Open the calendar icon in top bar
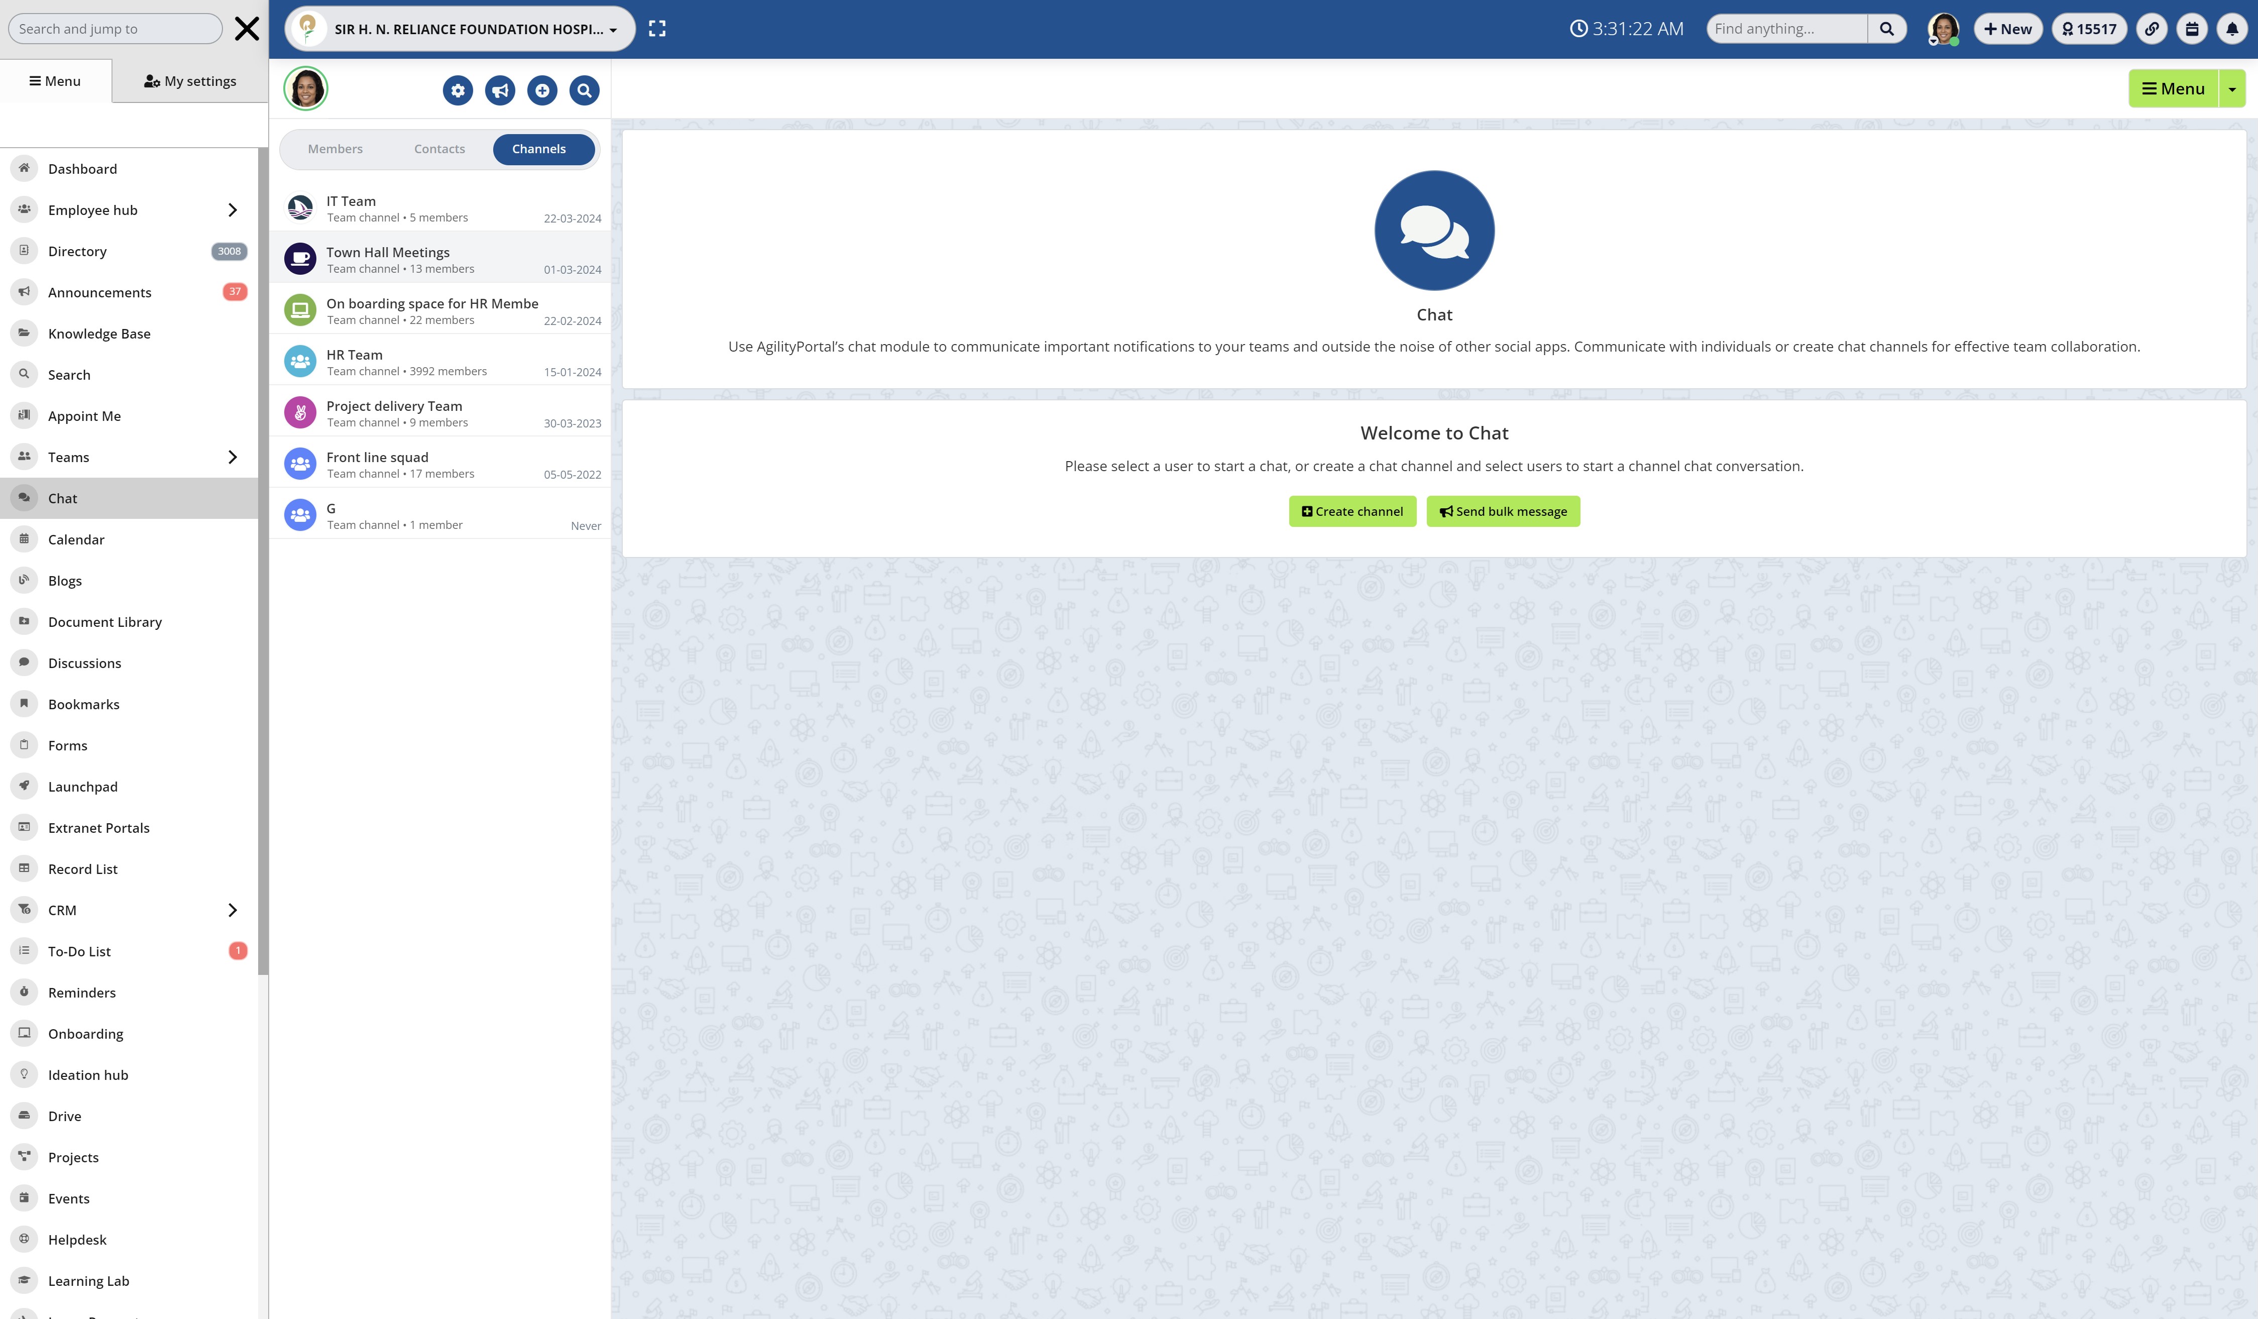Image resolution: width=2258 pixels, height=1319 pixels. [x=2192, y=29]
